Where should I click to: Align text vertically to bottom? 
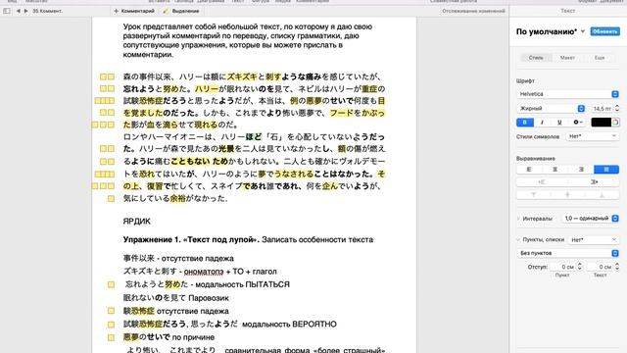(602, 195)
